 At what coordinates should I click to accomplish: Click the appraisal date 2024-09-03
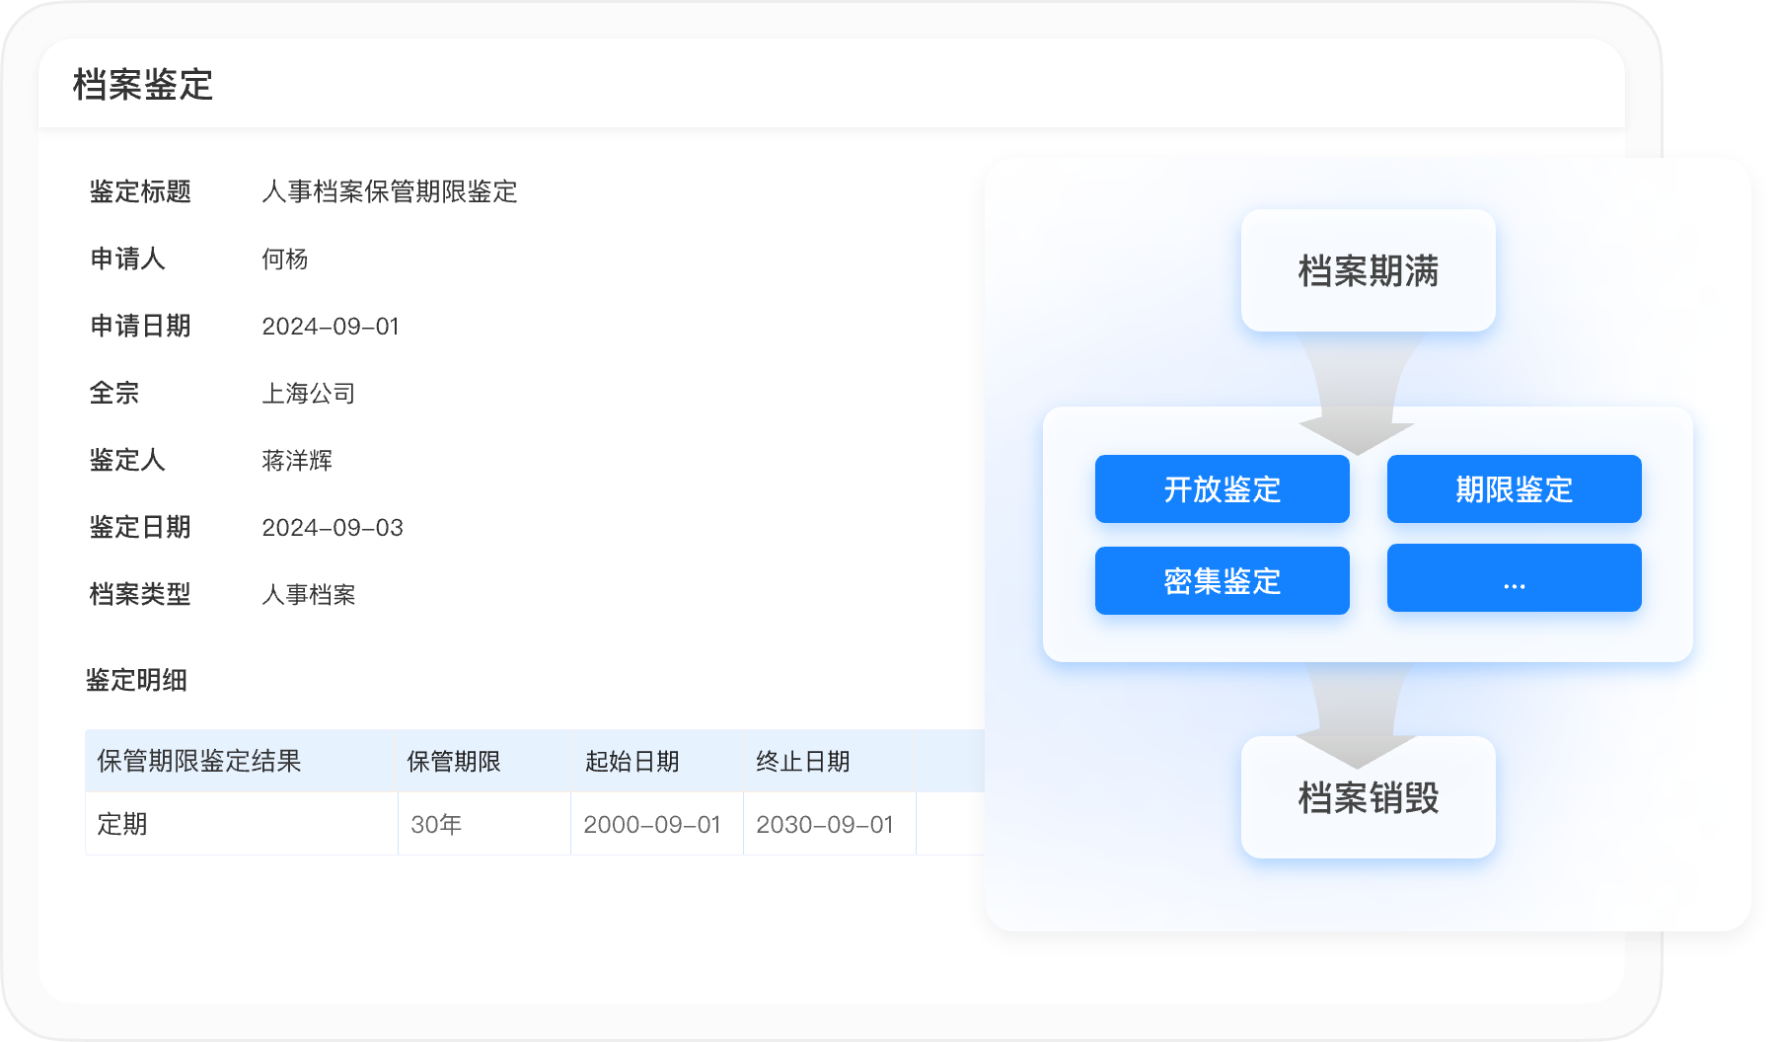(x=333, y=527)
